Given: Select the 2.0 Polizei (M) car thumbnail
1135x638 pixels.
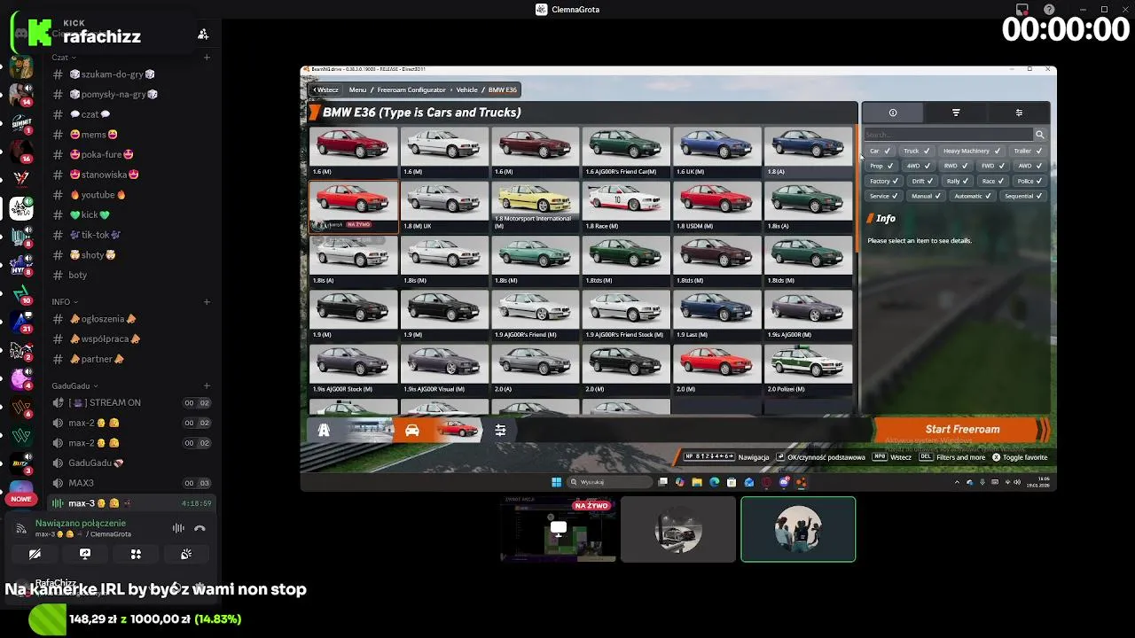Looking at the screenshot, I should click(807, 370).
